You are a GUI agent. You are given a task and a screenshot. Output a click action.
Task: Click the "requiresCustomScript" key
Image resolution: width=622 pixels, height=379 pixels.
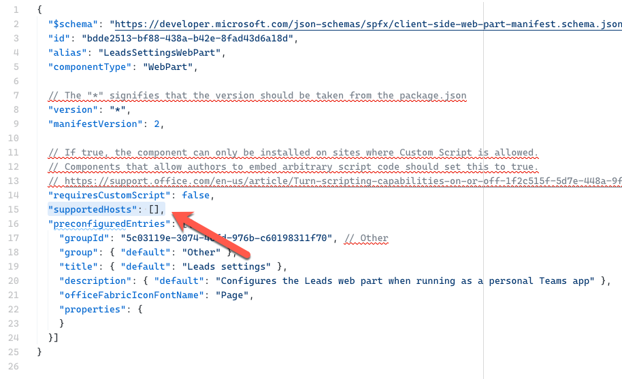click(x=109, y=195)
